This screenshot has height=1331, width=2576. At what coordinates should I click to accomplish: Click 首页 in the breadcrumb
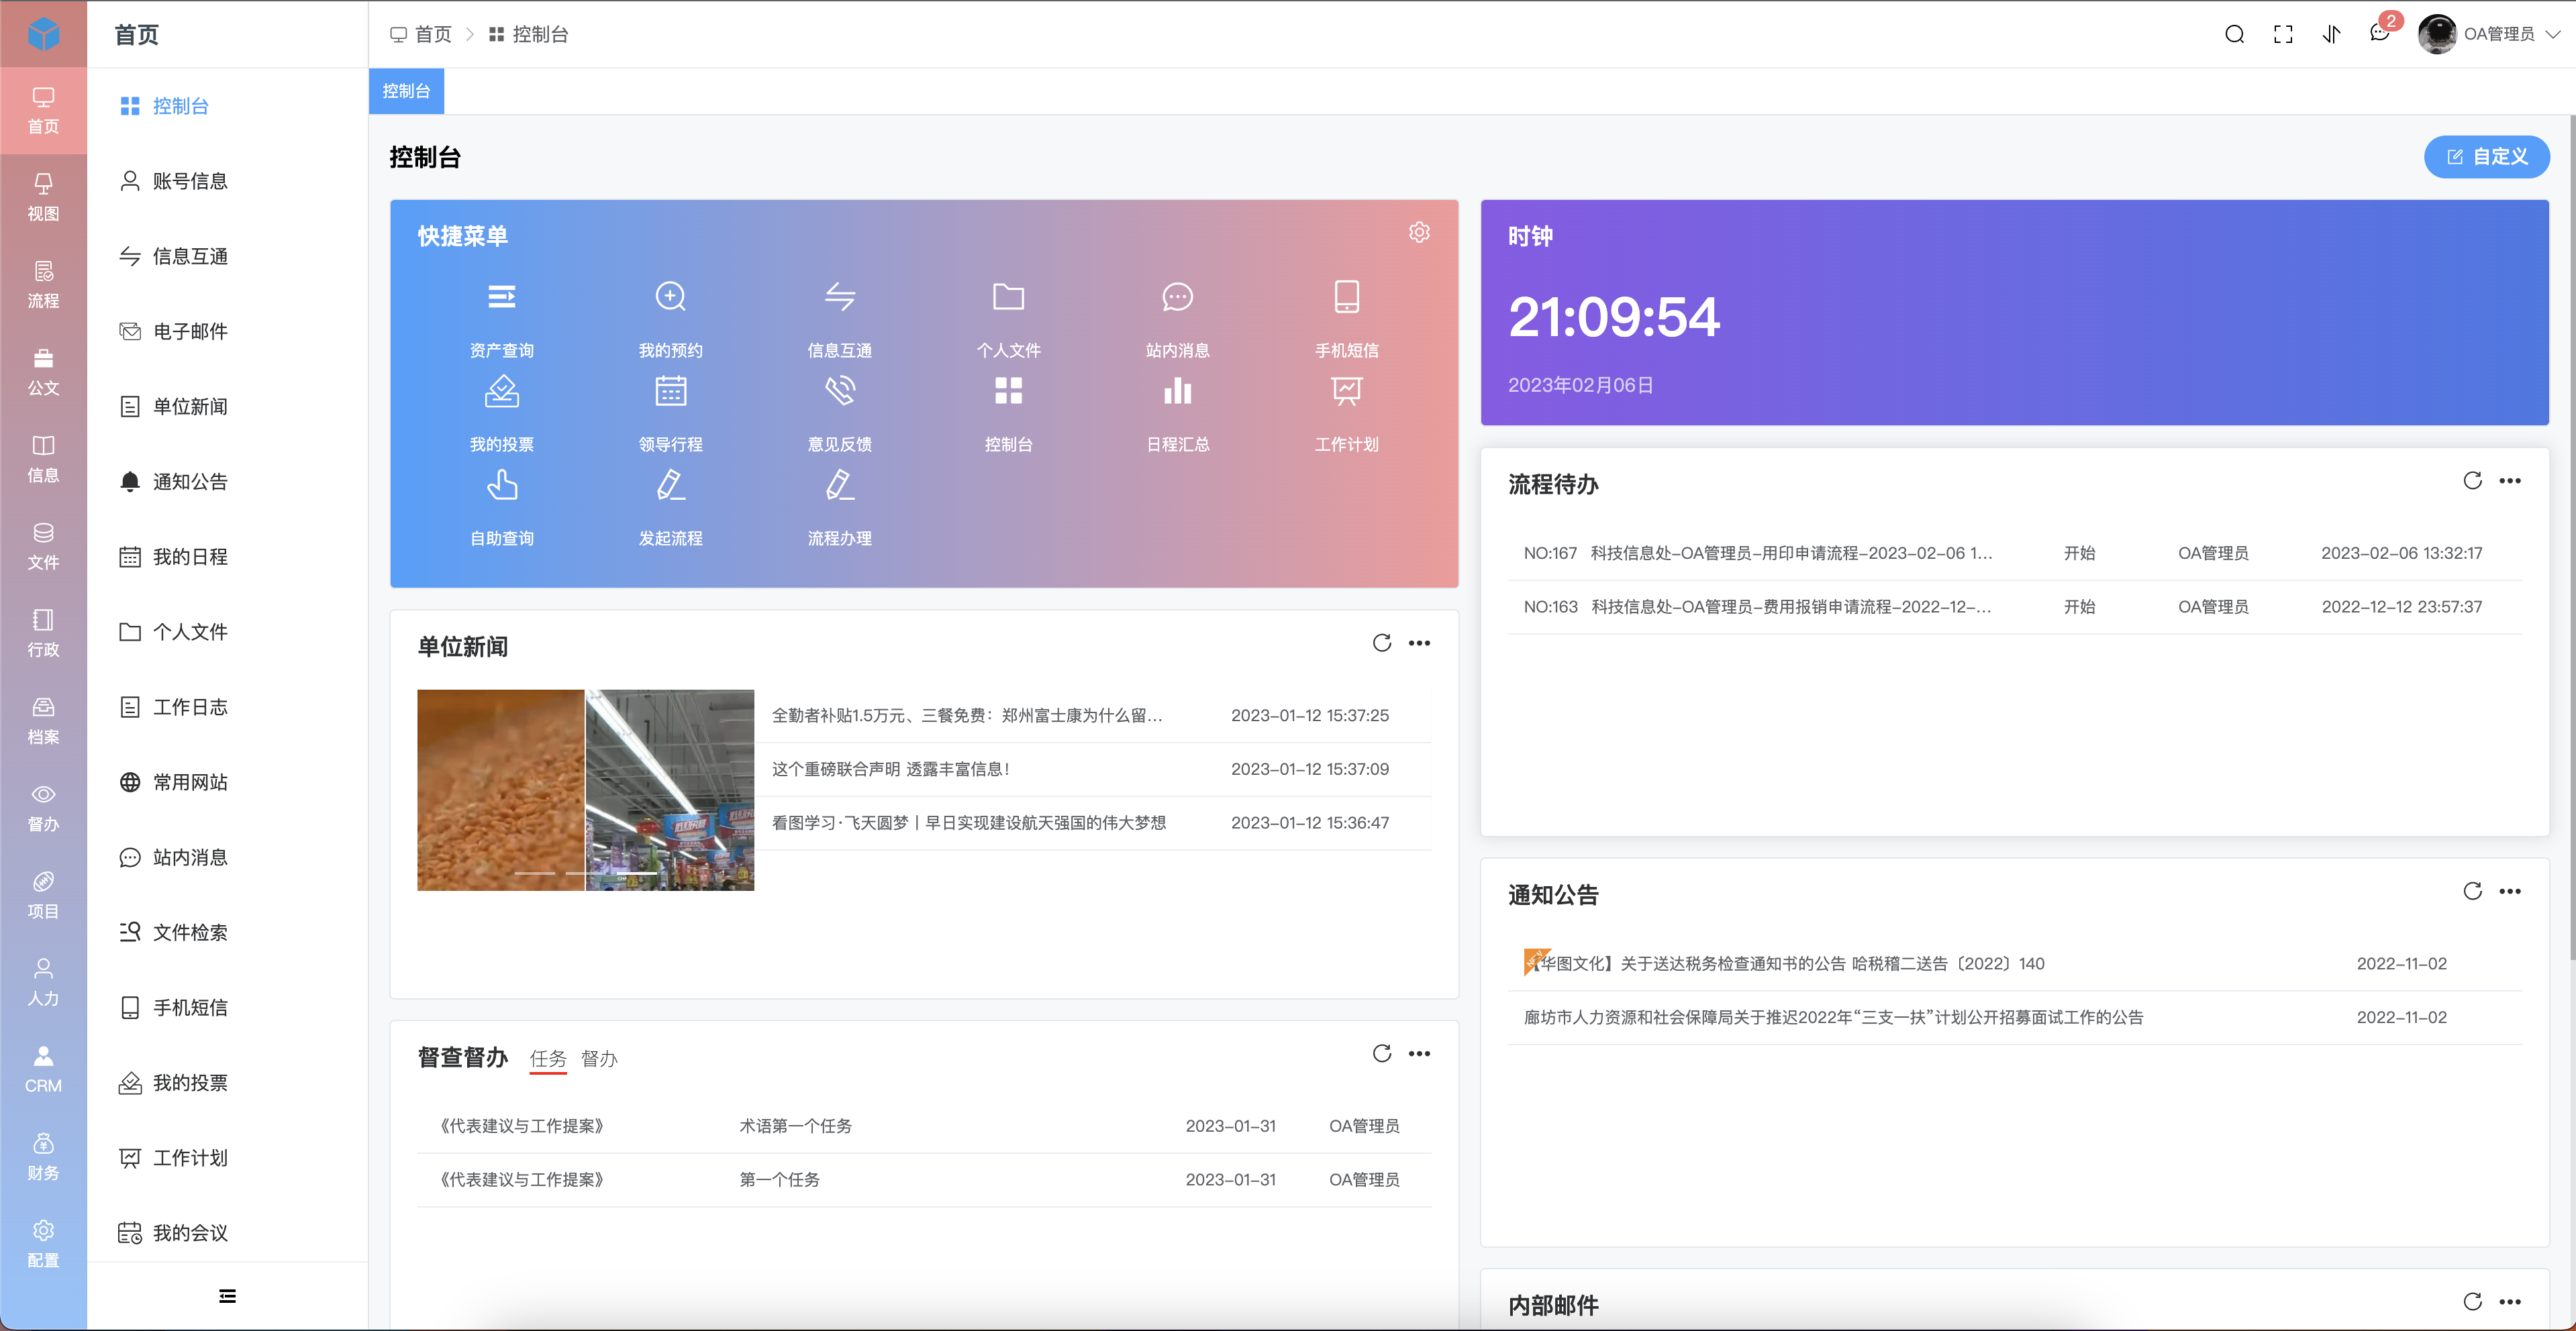421,34
